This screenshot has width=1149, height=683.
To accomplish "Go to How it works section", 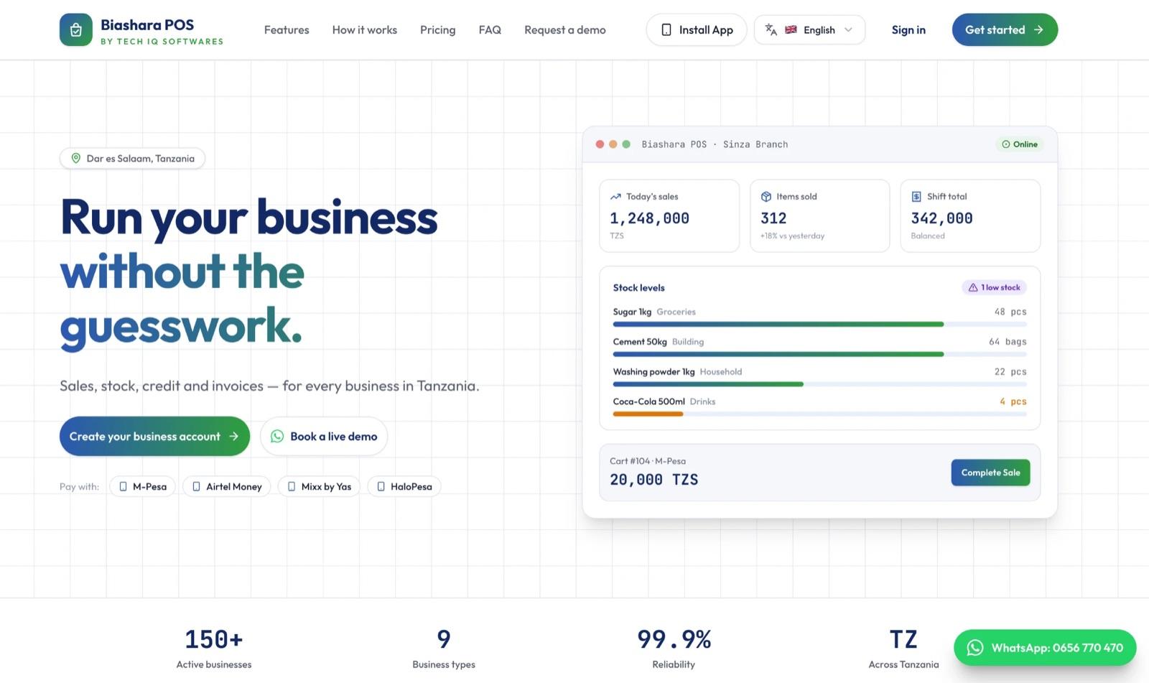I will click(365, 29).
